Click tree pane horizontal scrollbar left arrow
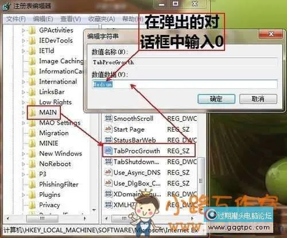The image size is (287, 238). point(7,219)
